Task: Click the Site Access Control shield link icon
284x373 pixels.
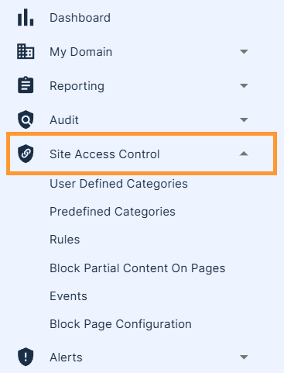Action: 26,154
